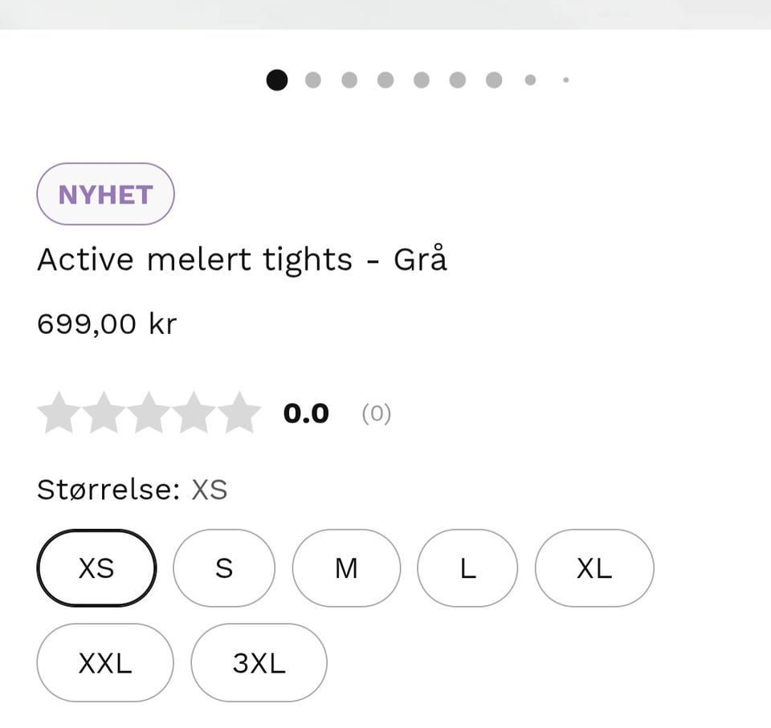Screen dimensions: 771x728
Task: Pick size M
Action: click(x=346, y=568)
